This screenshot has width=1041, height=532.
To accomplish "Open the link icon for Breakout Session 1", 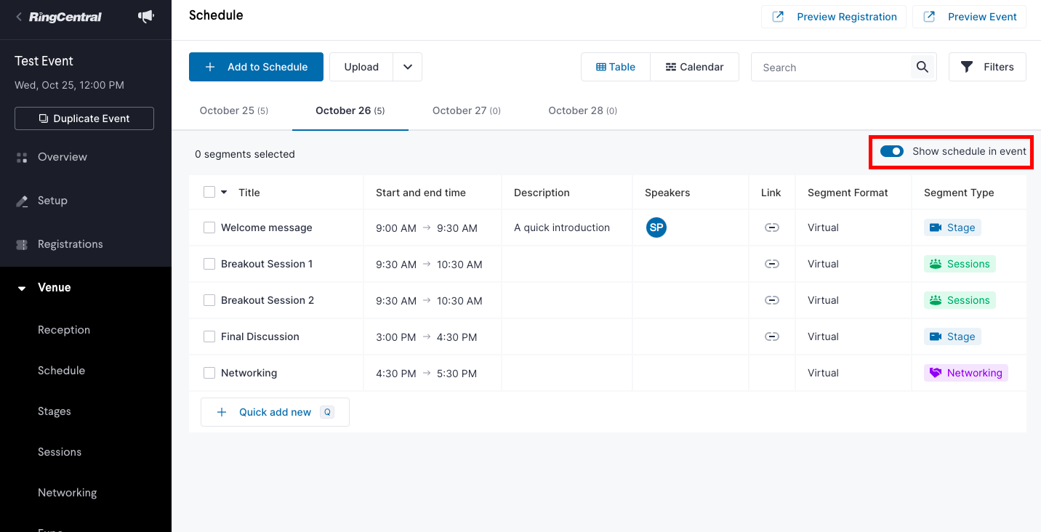I will 772,264.
